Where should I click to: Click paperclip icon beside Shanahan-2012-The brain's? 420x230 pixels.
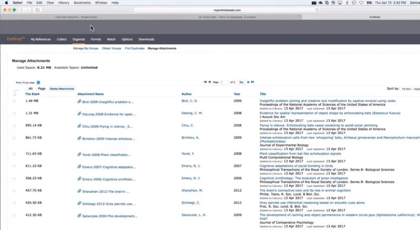point(79,191)
